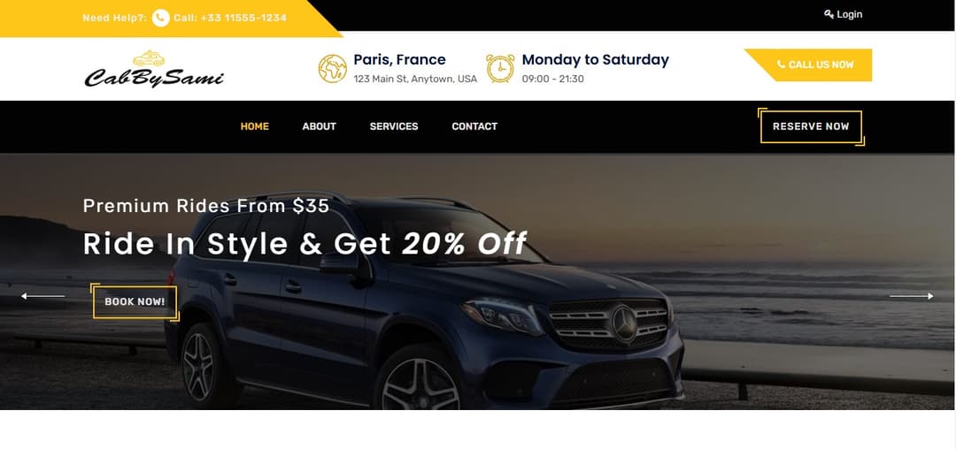
Task: Click the Ride In Style hero headline
Action: tap(305, 244)
